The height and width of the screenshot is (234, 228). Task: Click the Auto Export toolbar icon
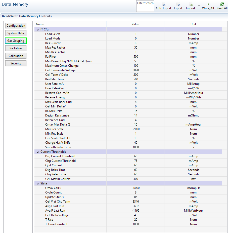(x=163, y=4)
